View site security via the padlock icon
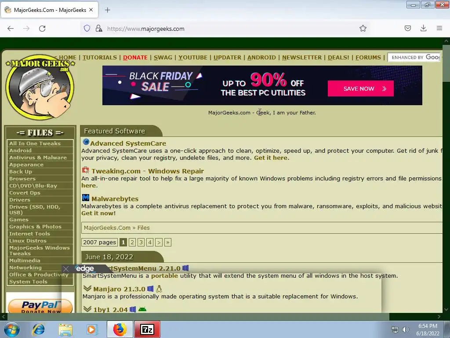This screenshot has width=450, height=338. [99, 28]
